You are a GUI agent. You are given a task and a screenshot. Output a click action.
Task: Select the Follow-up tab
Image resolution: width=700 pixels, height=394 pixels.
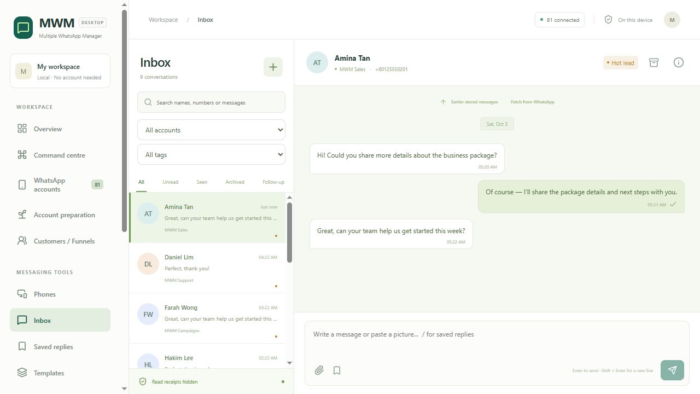pos(273,182)
